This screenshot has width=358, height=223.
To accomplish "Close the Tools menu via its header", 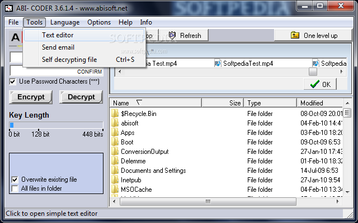I will click(x=34, y=22).
